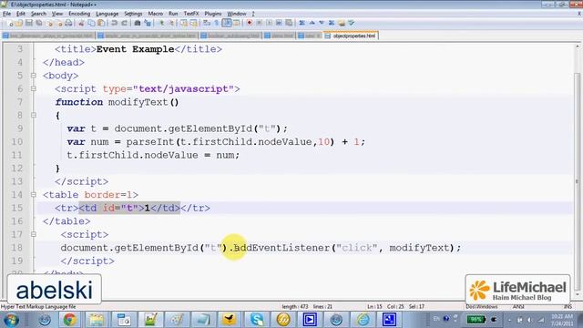Click the Replace toolbar icon
This screenshot has height=328, width=583.
coord(148,23)
